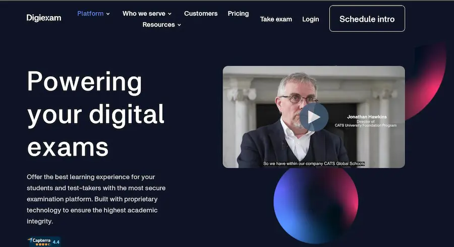Expand the Who we serve chevron

pos(169,14)
